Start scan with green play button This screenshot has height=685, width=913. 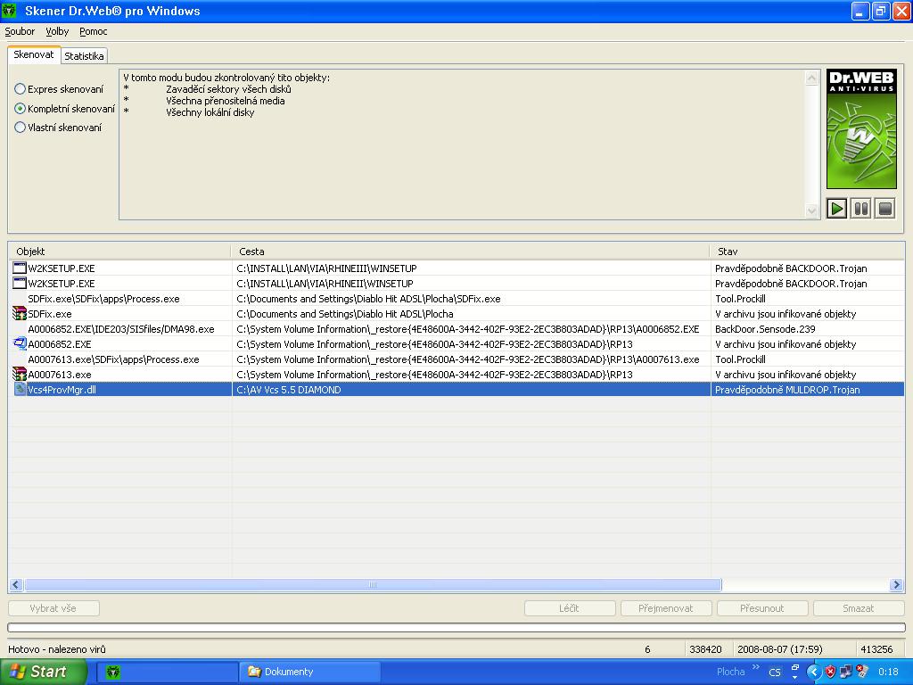[x=836, y=209]
